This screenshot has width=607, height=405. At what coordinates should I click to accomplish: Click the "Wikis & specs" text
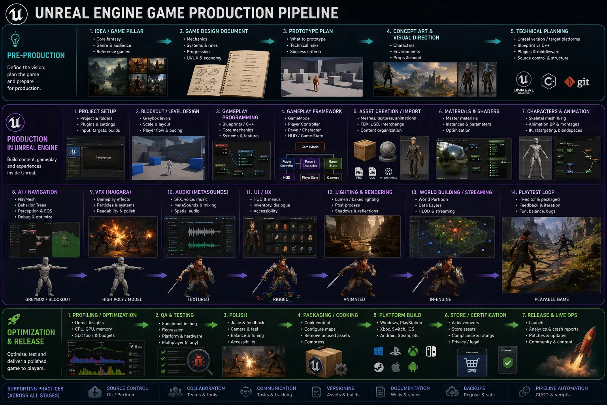(405, 395)
